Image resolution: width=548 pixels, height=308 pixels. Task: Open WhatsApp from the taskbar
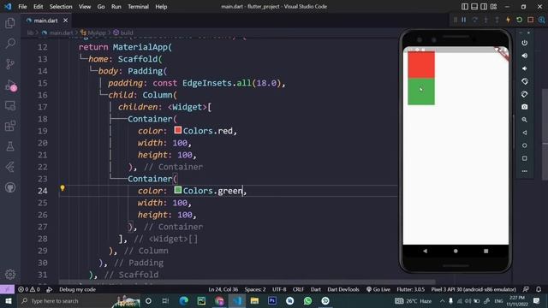point(307,300)
